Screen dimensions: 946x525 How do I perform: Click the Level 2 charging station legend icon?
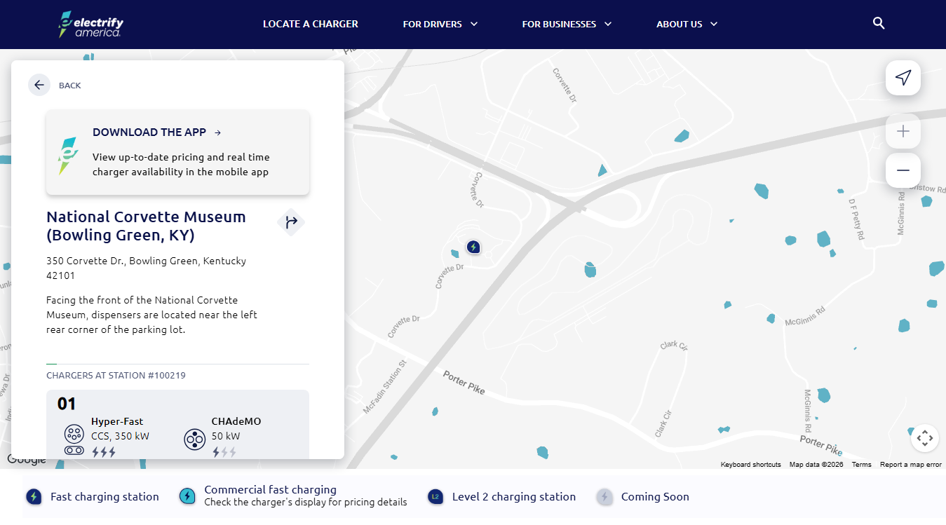coord(435,497)
